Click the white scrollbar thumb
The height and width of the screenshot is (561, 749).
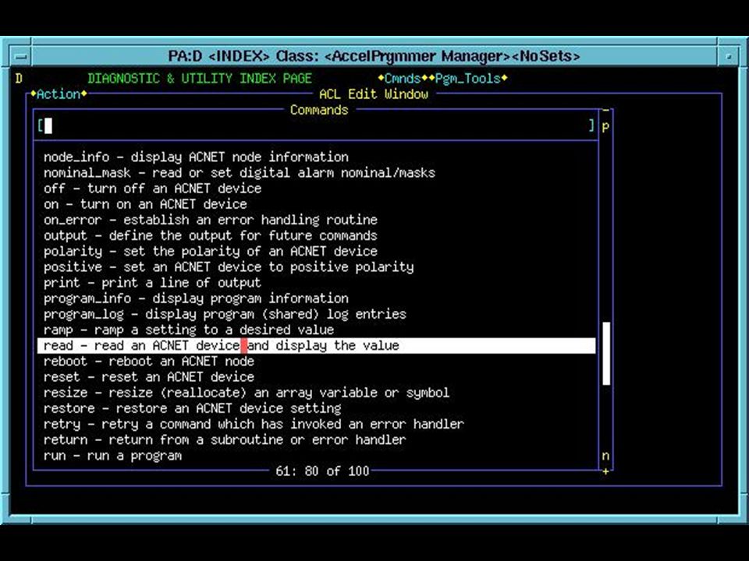click(x=606, y=354)
